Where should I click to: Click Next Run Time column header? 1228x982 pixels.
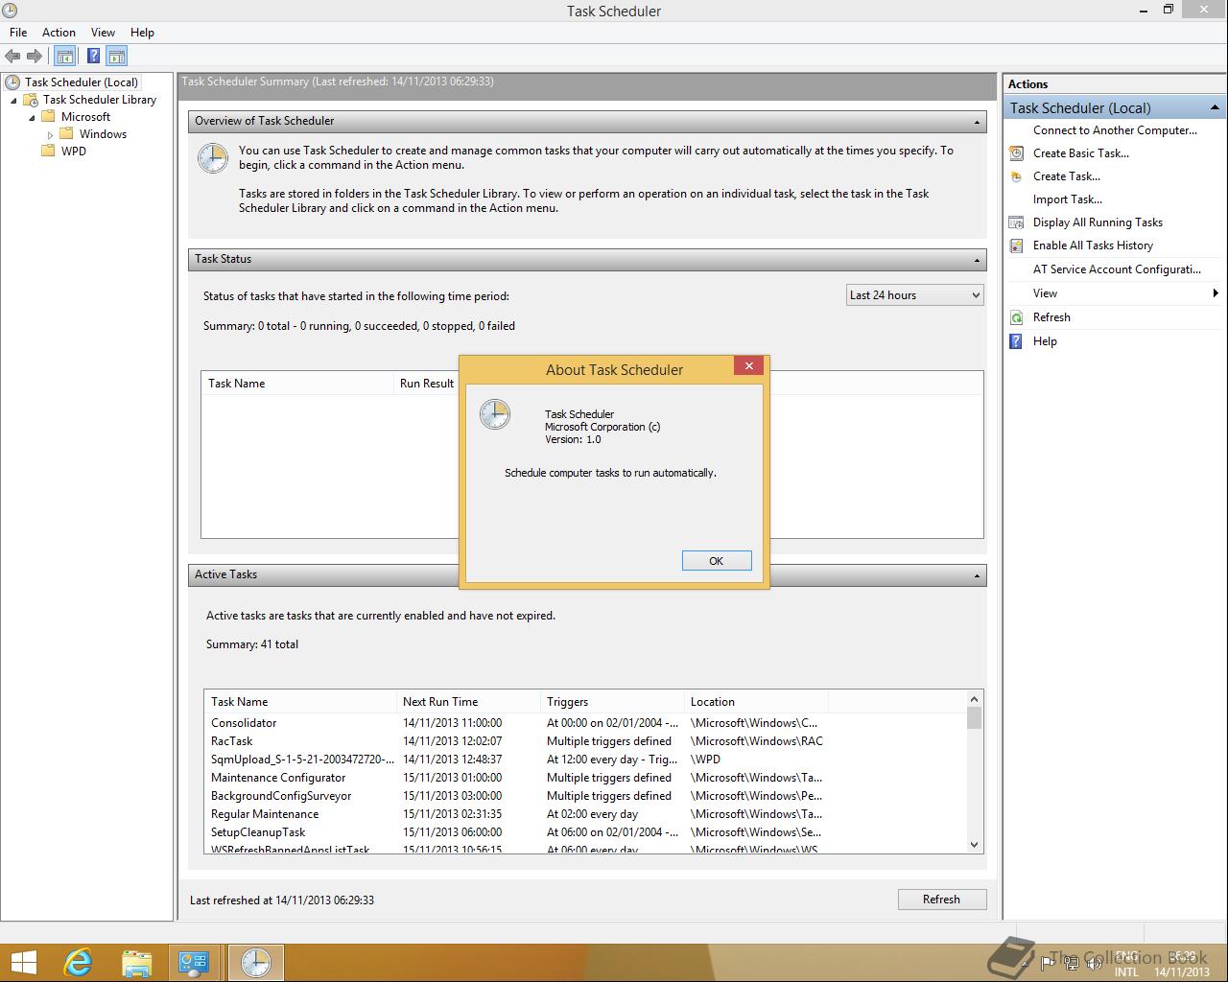coord(468,702)
